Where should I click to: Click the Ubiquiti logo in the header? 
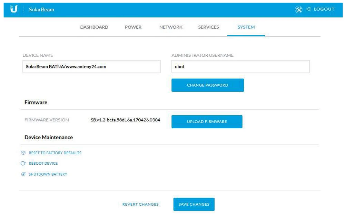click(x=14, y=9)
